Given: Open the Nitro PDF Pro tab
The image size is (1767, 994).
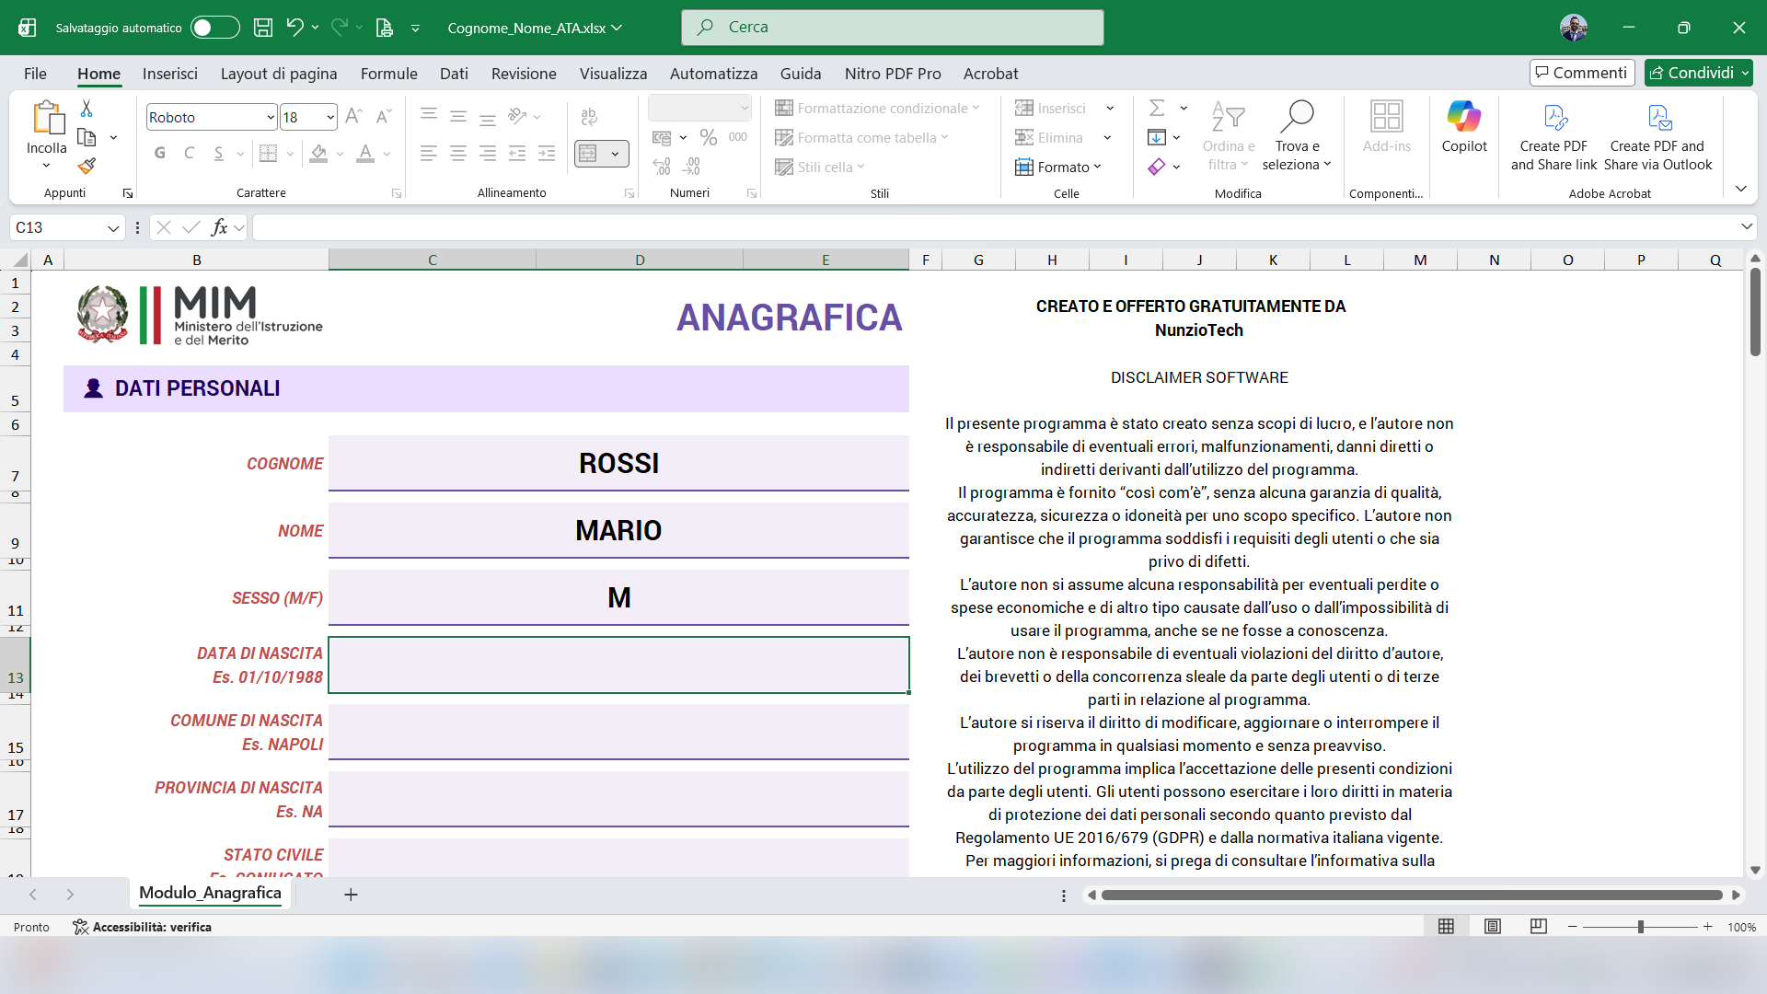Looking at the screenshot, I should (893, 74).
